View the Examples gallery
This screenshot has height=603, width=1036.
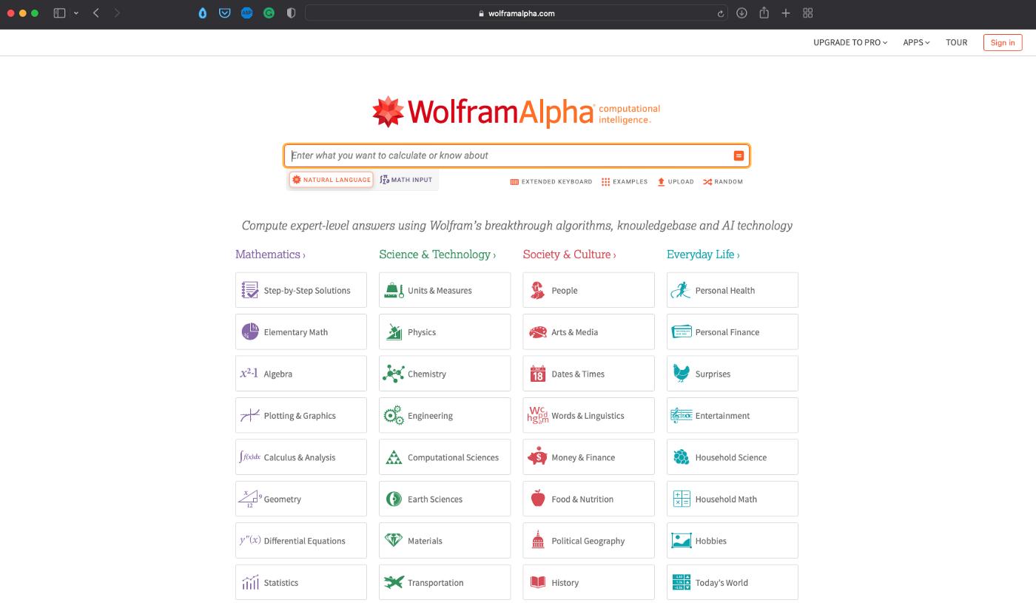pos(625,181)
